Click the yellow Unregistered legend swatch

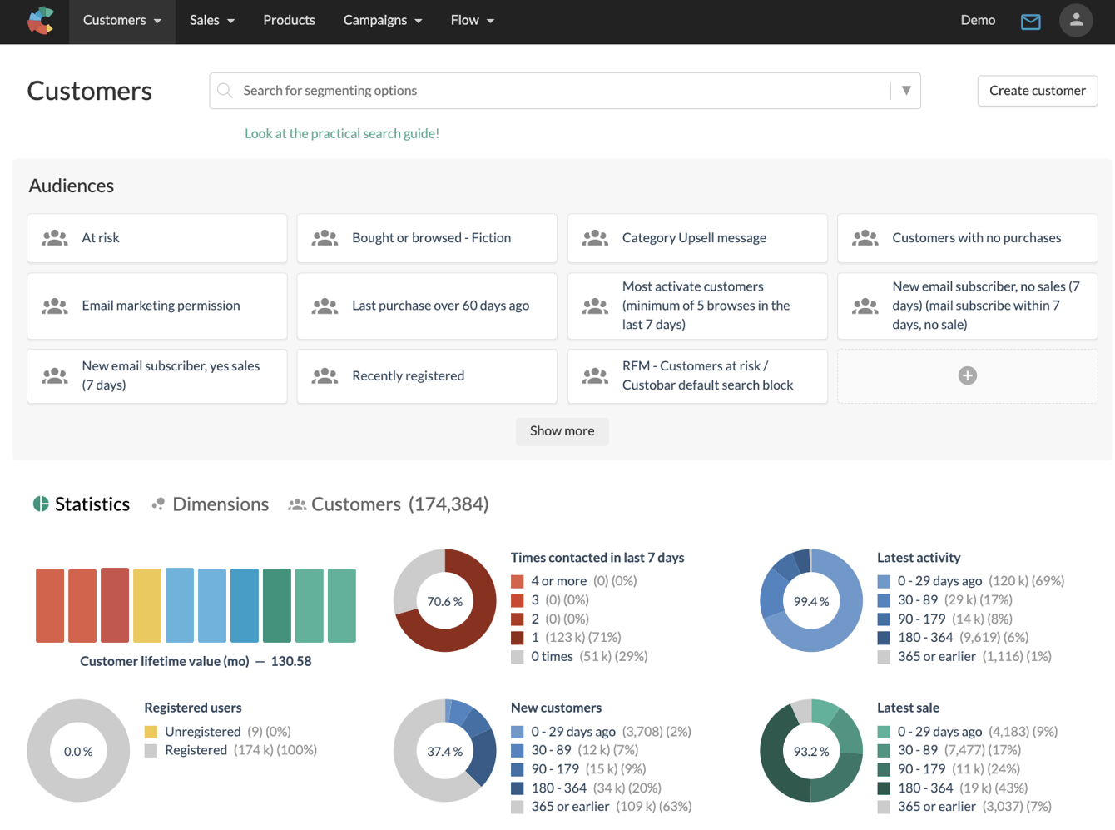(151, 732)
